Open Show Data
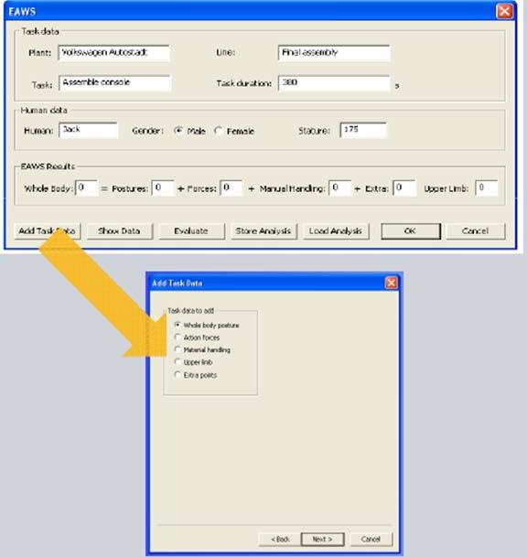This screenshot has height=557, width=527. click(120, 231)
